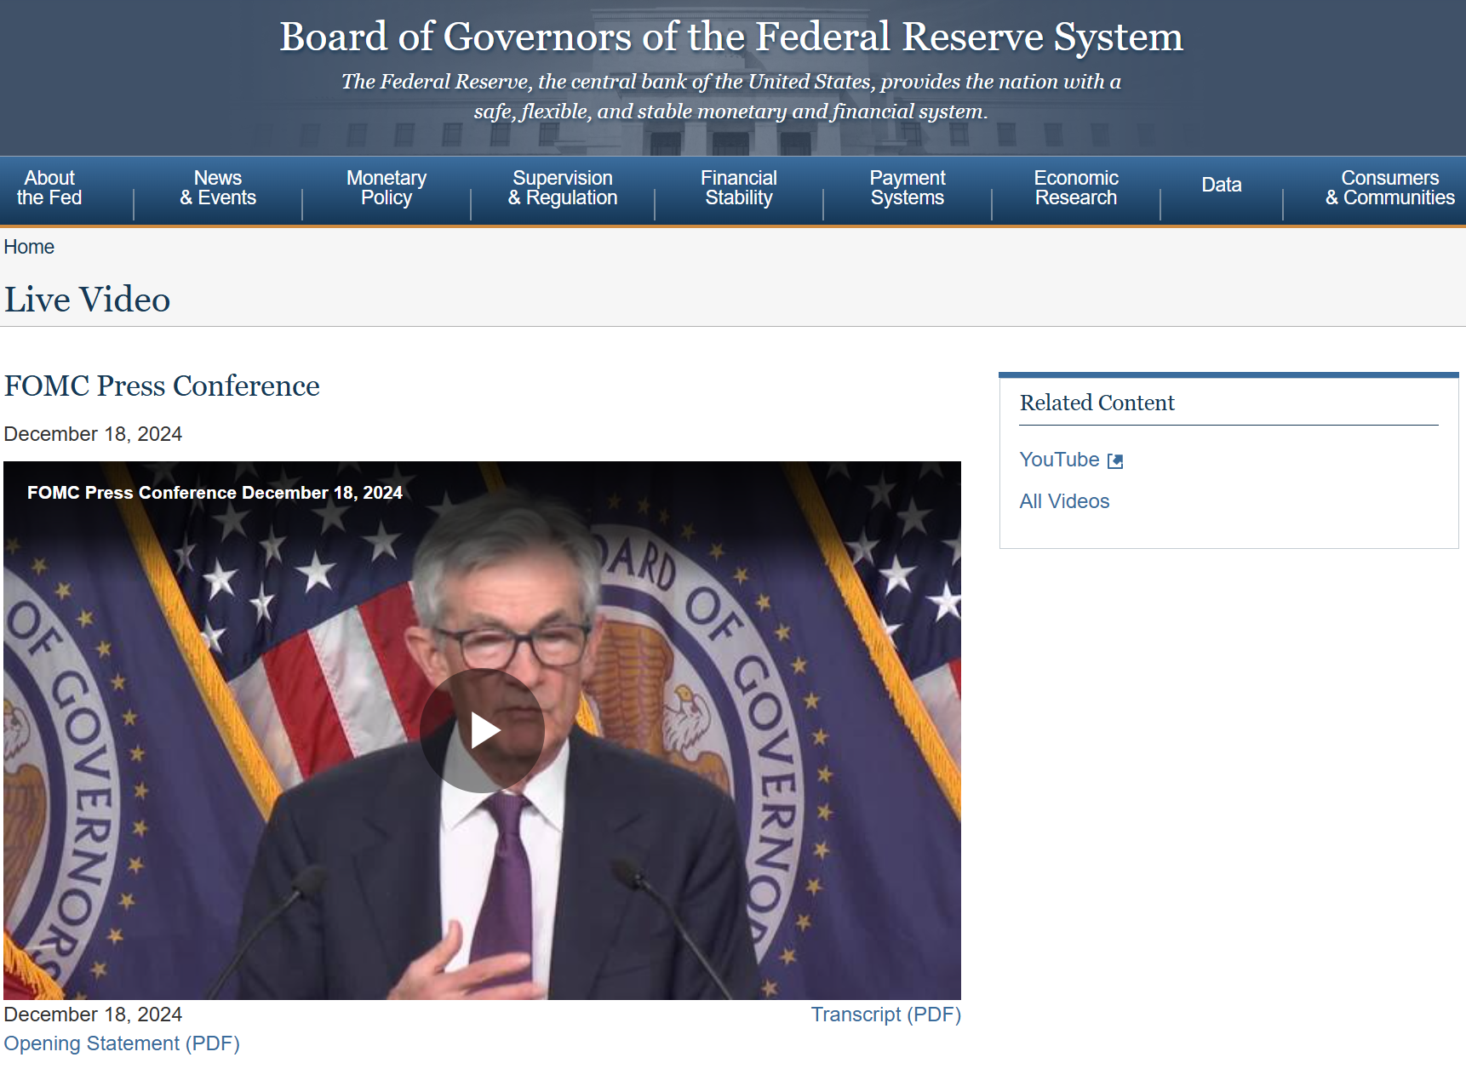Viewport: 1466px width, 1086px height.
Task: Open the Supervision & Regulation menu
Action: tap(563, 188)
